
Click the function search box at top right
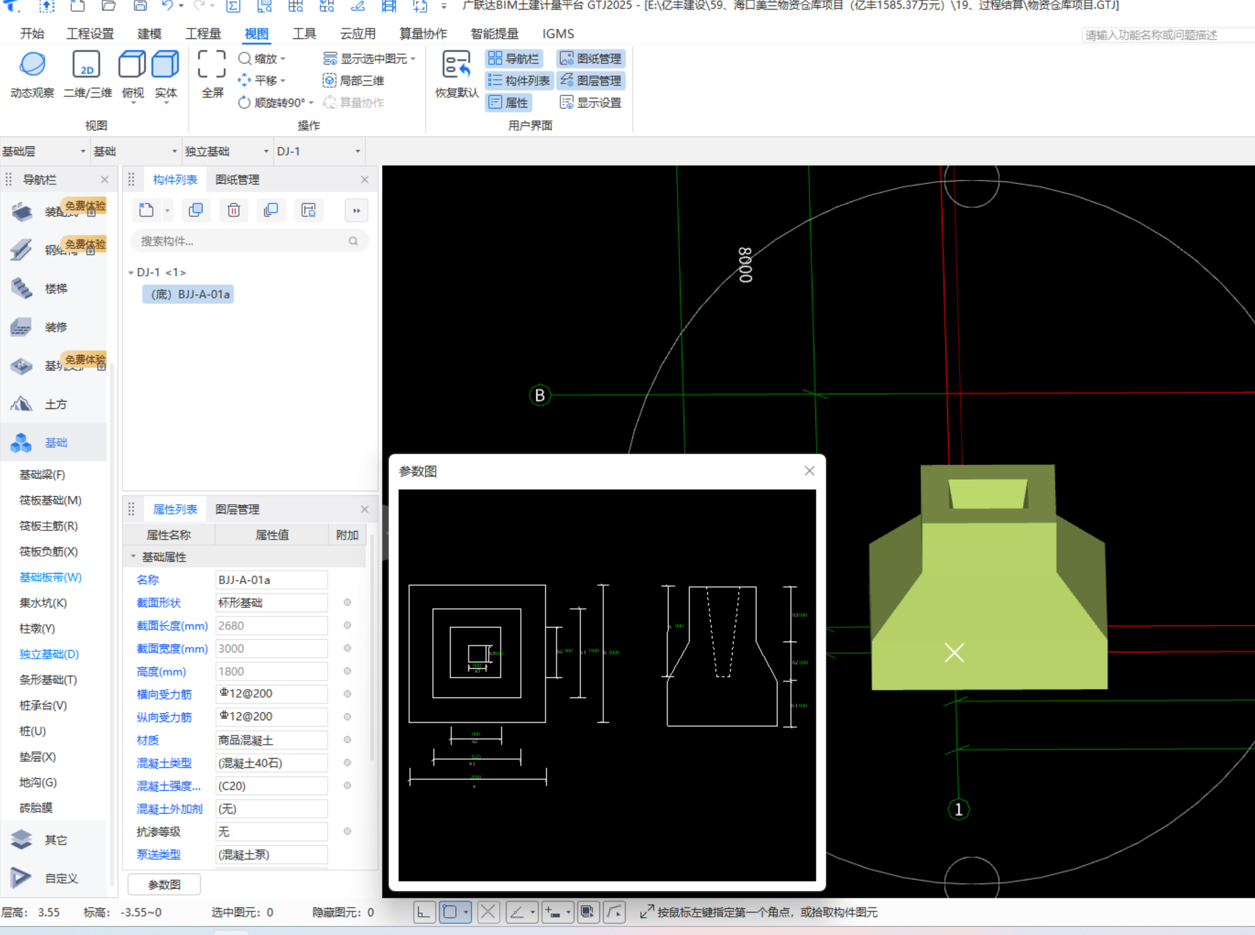[x=1168, y=35]
